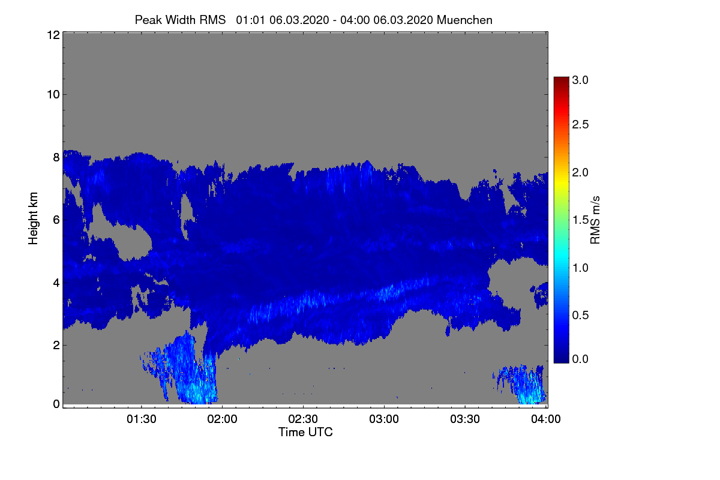The image size is (720, 480).
Task: Click the 'RMS m/s' colorbar label
Action: coord(595,219)
